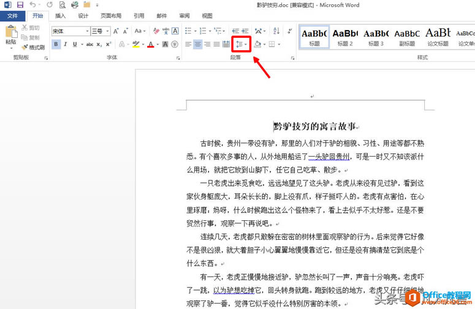Click the Distributed alignment icon
The image size is (475, 309).
point(226,44)
